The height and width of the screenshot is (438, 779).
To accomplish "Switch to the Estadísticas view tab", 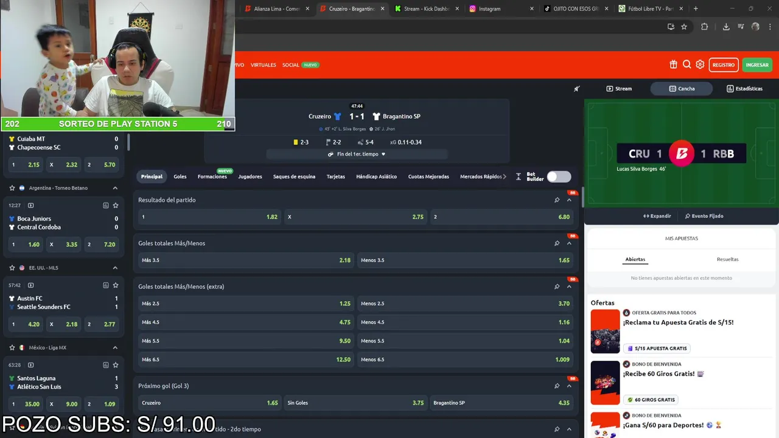I will coord(744,89).
